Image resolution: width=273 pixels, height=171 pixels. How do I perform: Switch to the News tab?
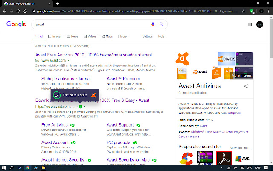73,36
